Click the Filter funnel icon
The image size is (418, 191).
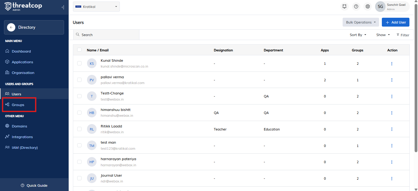click(x=398, y=35)
